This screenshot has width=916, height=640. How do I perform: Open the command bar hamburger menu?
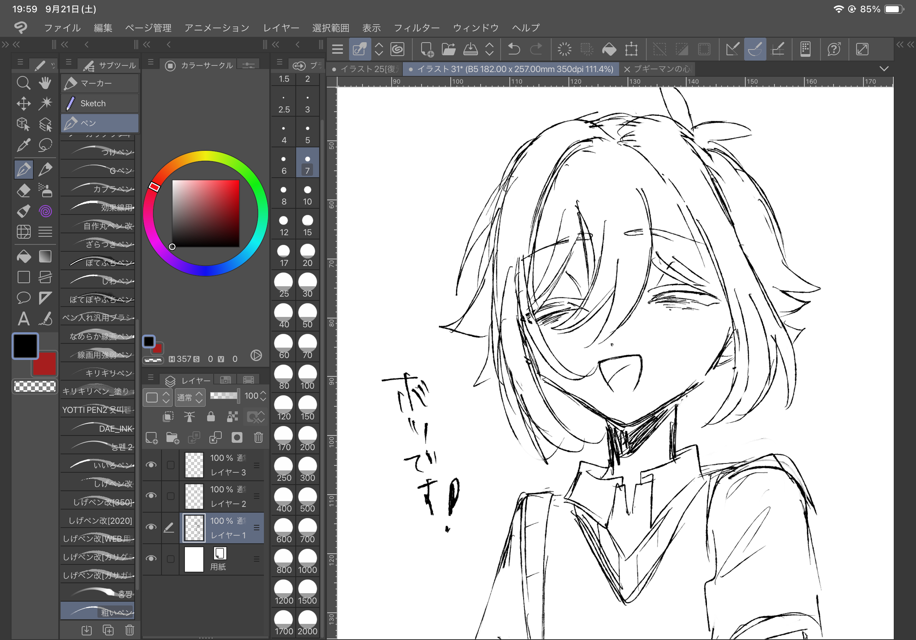338,49
